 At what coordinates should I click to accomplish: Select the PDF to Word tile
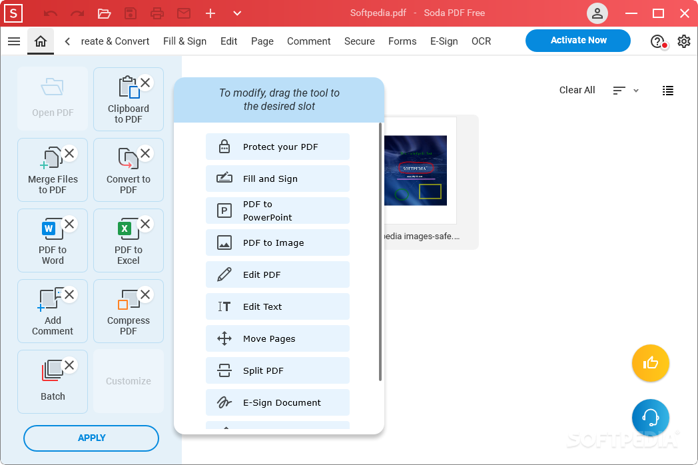click(53, 241)
